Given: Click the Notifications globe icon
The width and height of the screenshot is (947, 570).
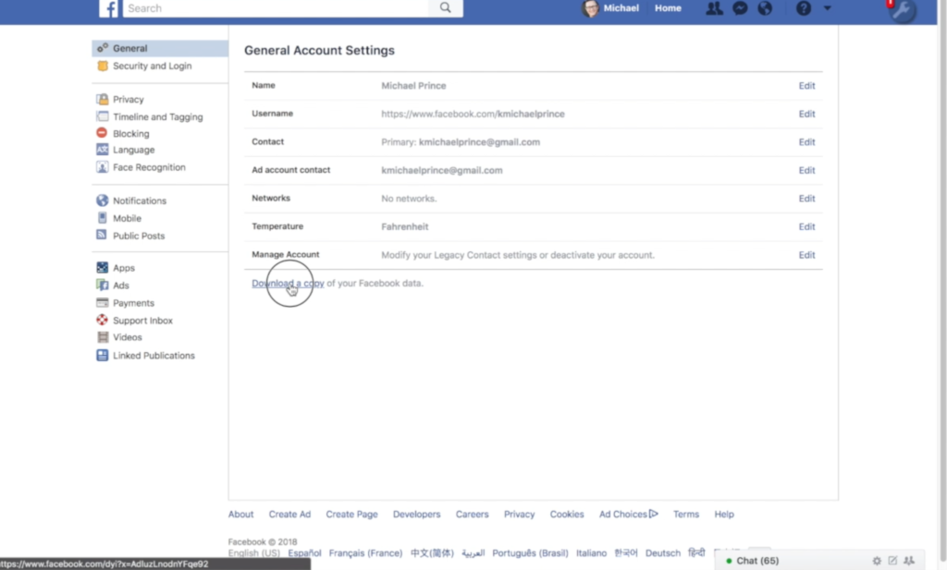Looking at the screenshot, I should coord(764,8).
